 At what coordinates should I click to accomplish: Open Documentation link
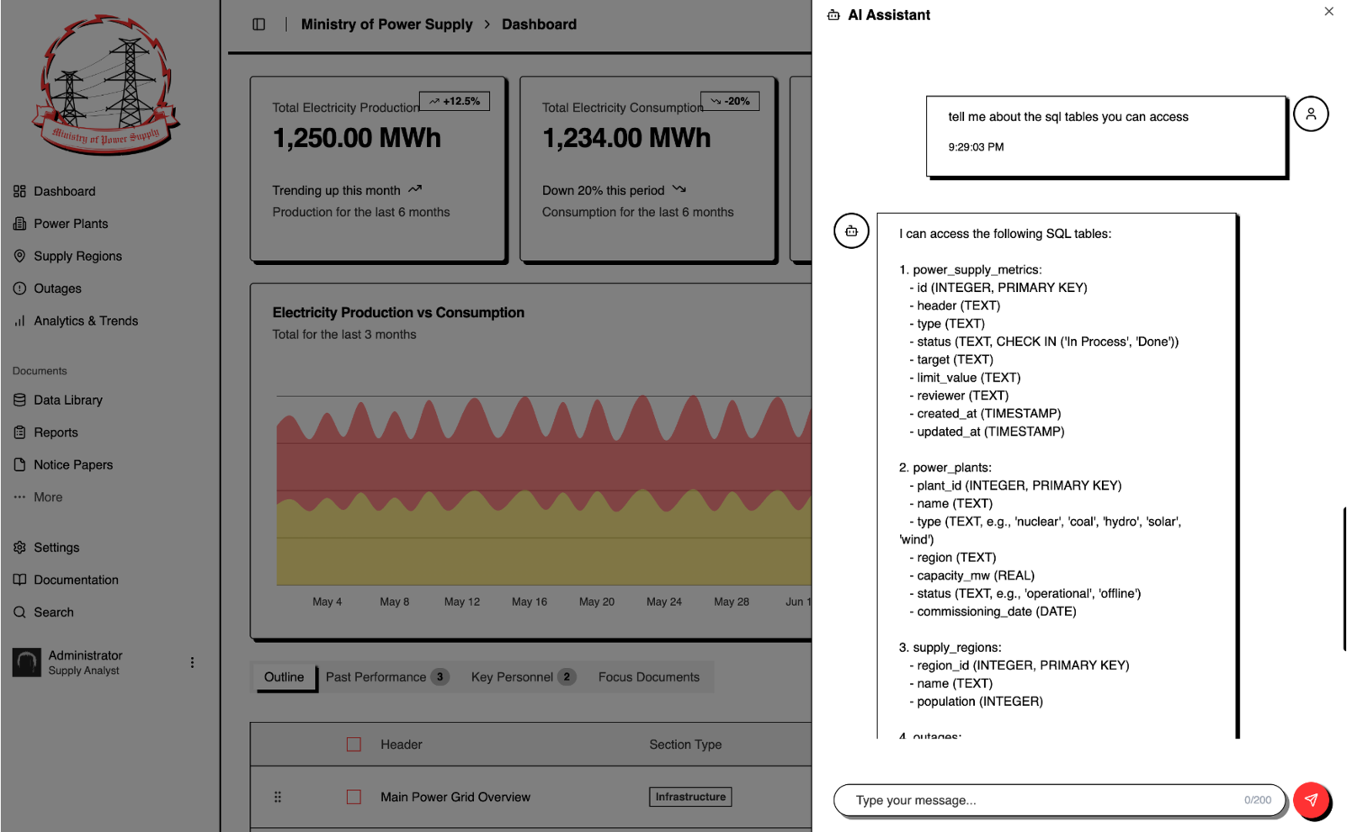click(x=76, y=580)
